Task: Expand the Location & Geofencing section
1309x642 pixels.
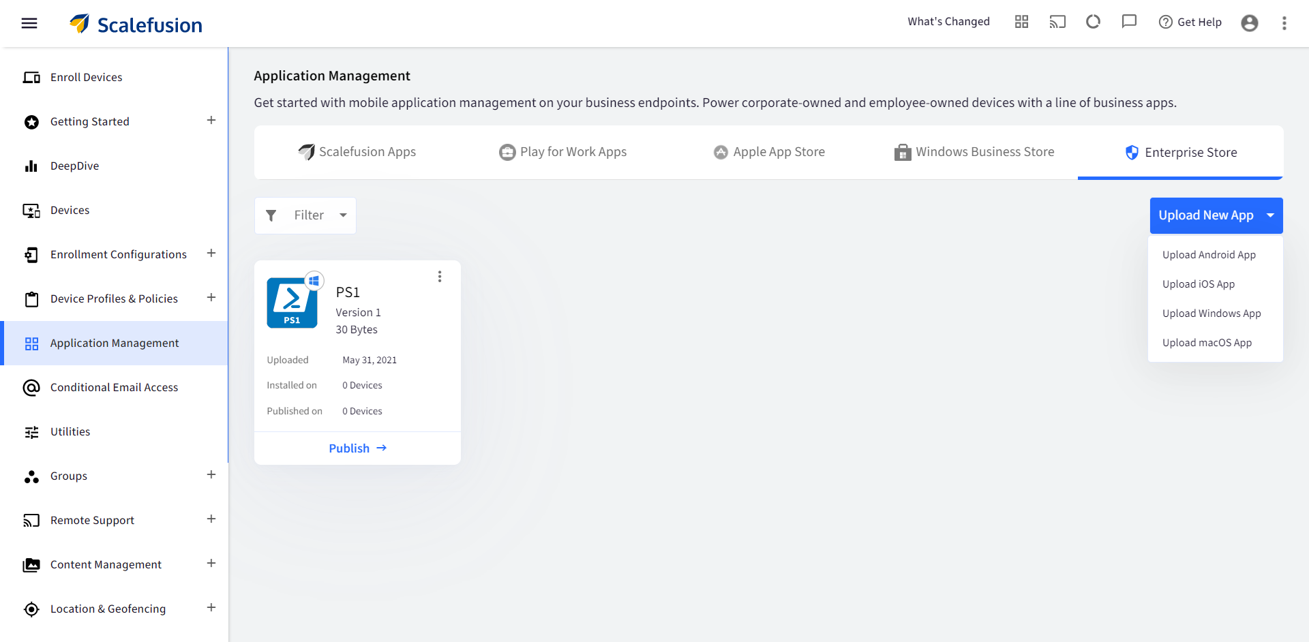Action: coord(211,607)
